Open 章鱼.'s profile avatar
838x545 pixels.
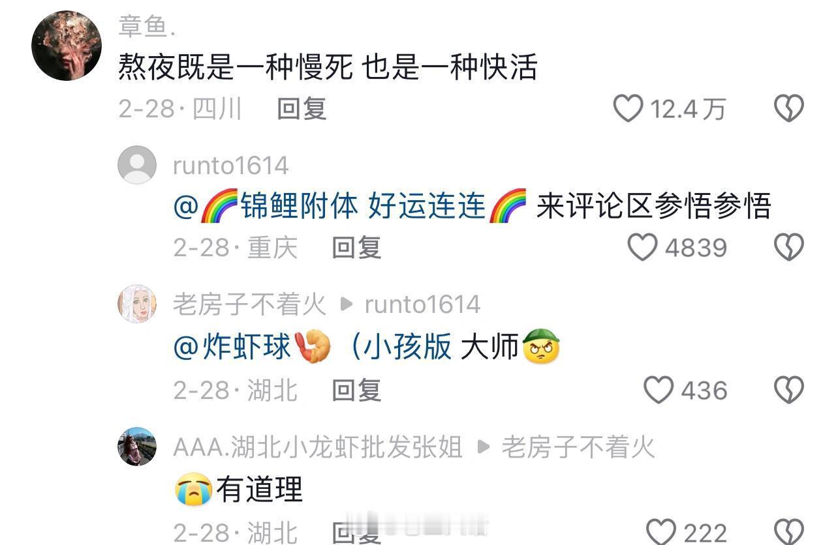point(67,46)
